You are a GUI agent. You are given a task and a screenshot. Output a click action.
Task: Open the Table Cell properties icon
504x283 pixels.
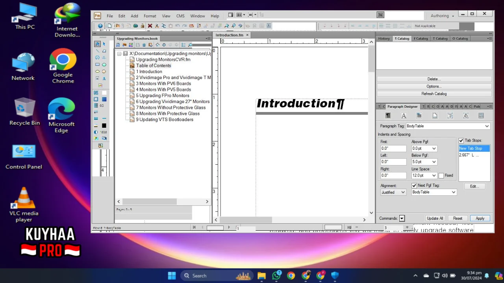pyautogui.click(x=481, y=116)
